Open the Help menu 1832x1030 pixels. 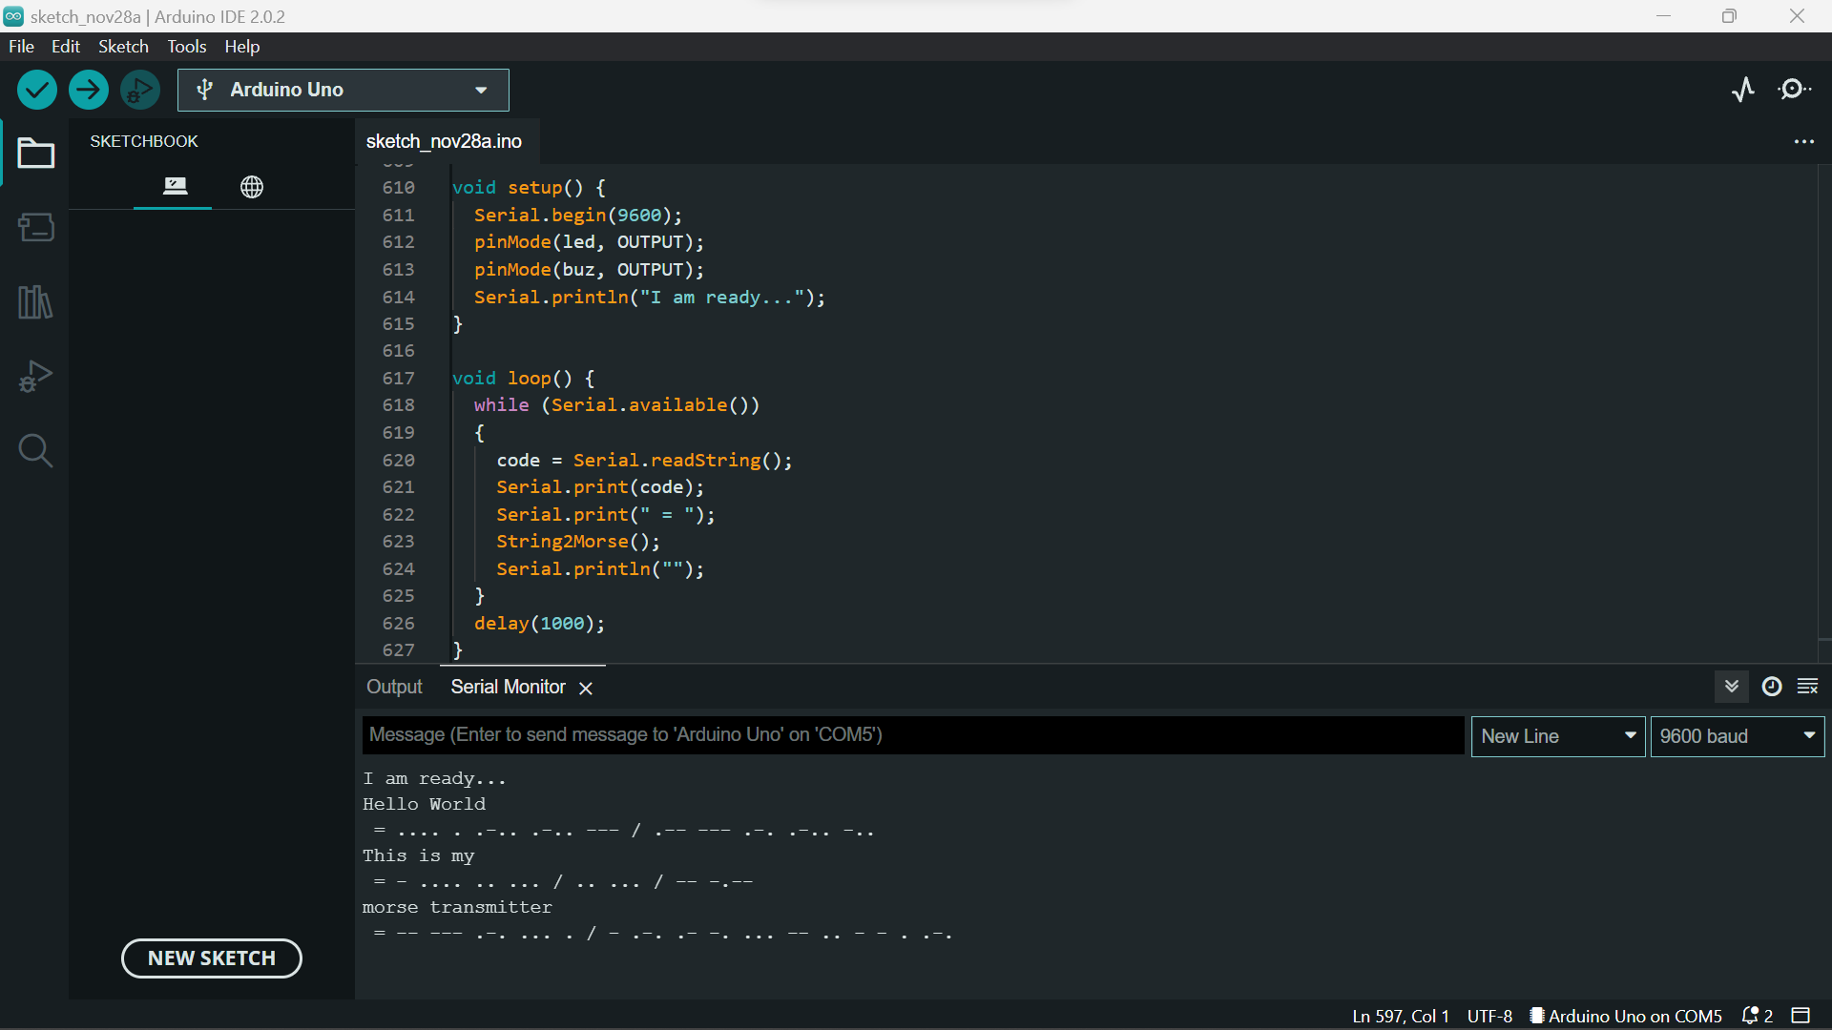point(242,47)
